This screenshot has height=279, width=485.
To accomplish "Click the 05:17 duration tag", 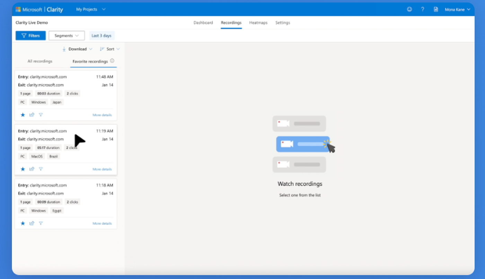I will coord(48,148).
